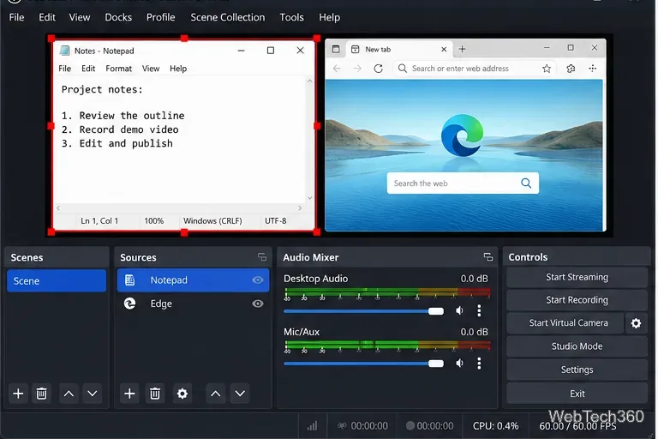Mute Desktop Audio speaker icon
Viewport: 658px width, 439px height.
pos(460,310)
